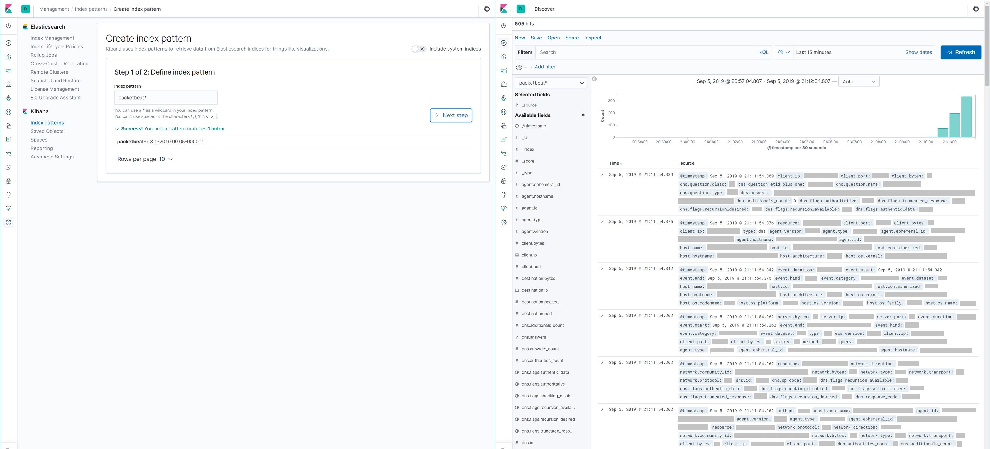Select @timestamp in Available fields list
This screenshot has width=990, height=449.
click(534, 126)
